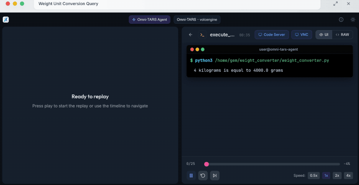Open the info icon in header
Viewport: 359px width, 185px height.
pyautogui.click(x=341, y=20)
